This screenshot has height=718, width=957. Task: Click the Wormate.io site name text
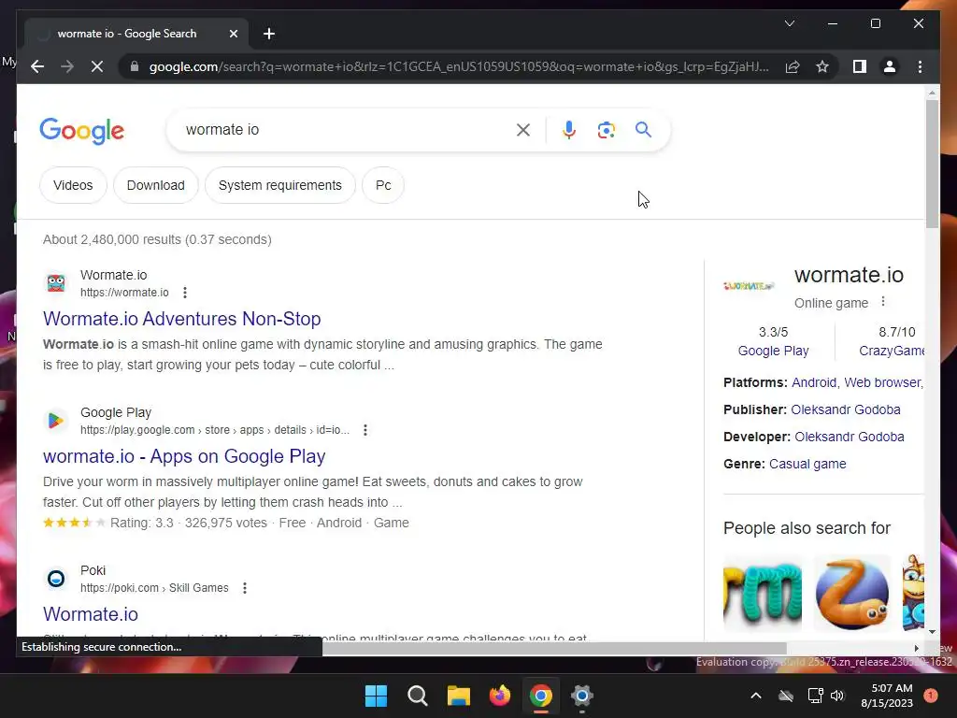click(x=113, y=276)
